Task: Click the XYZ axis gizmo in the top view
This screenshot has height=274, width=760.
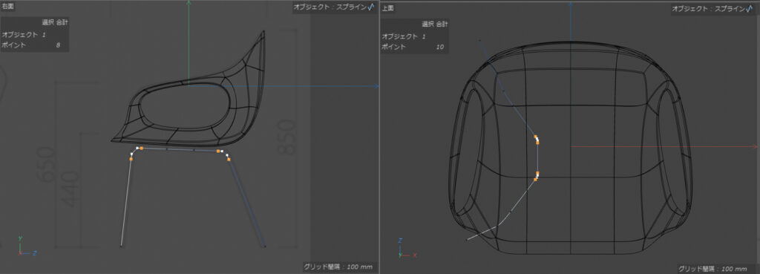Action: pos(406,248)
